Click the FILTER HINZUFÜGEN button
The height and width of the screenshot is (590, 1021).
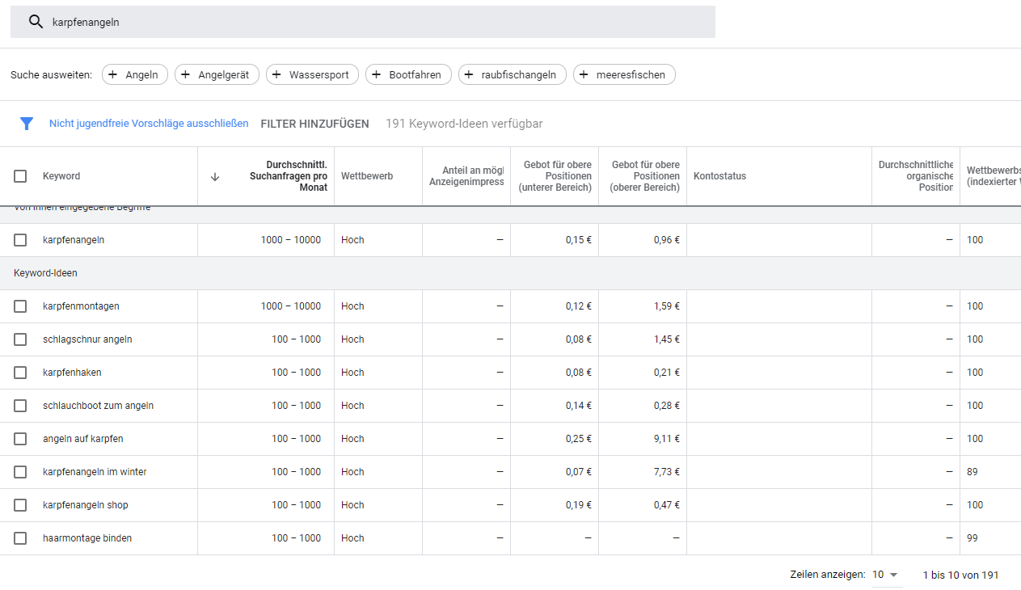314,124
